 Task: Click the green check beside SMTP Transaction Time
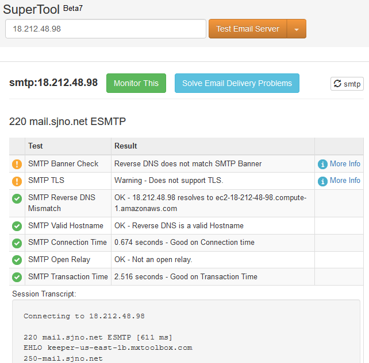[x=17, y=277]
